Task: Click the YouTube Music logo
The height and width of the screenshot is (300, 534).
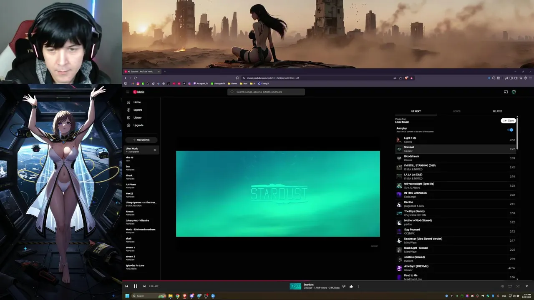Action: click(x=139, y=92)
